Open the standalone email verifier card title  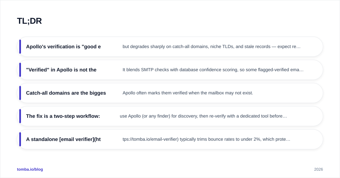click(x=63, y=139)
